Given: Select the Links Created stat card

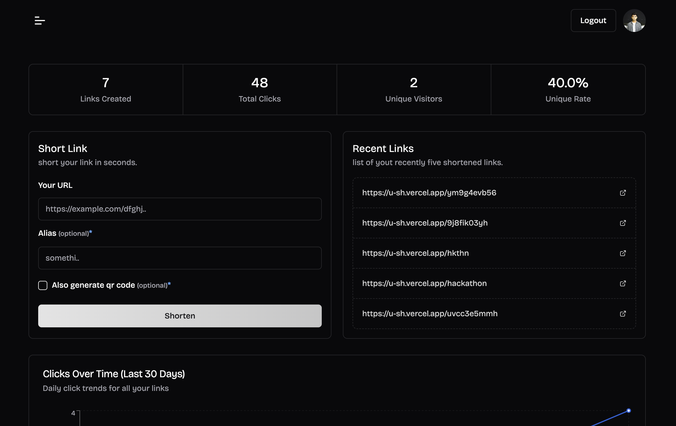Looking at the screenshot, I should (106, 90).
